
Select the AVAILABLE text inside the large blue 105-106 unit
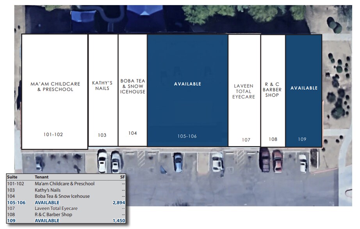(187, 84)
